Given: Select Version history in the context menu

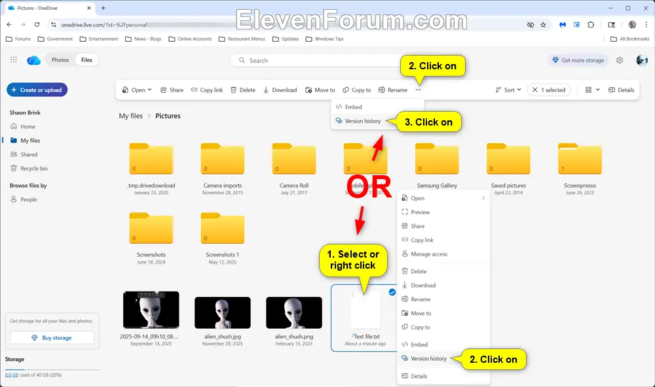Looking at the screenshot, I should pyautogui.click(x=428, y=359).
